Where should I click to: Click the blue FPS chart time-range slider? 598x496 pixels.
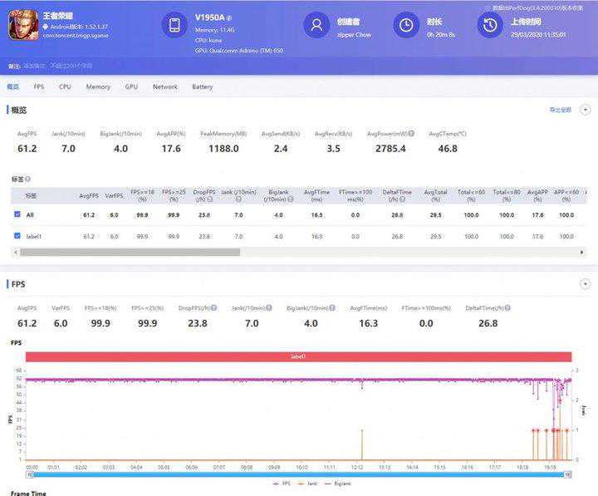[298, 474]
